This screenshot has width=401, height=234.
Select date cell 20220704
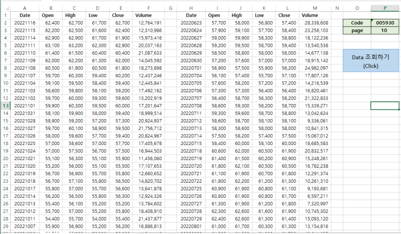[191, 75]
